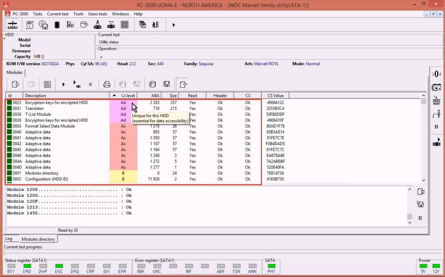Expand the HDD panel arrow
Viewport: 445px width, 277px height.
(x=4, y=38)
